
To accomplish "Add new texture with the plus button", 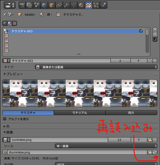I will [150, 61].
